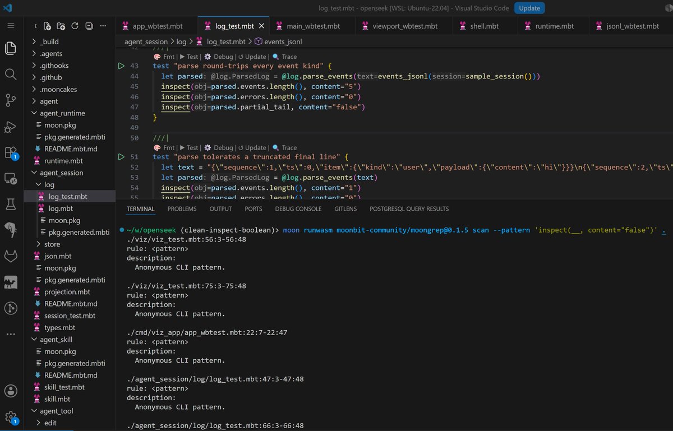673x431 pixels.
Task: Open Explorer more actions ellipsis
Action: click(103, 26)
